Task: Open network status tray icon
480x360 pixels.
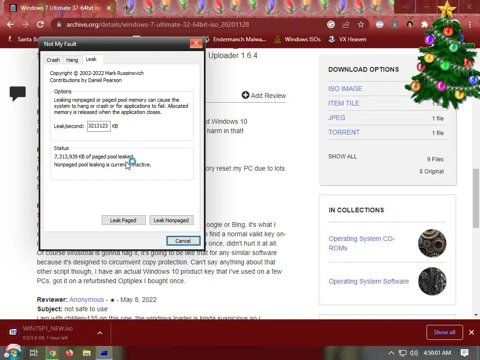Action: pos(403,353)
